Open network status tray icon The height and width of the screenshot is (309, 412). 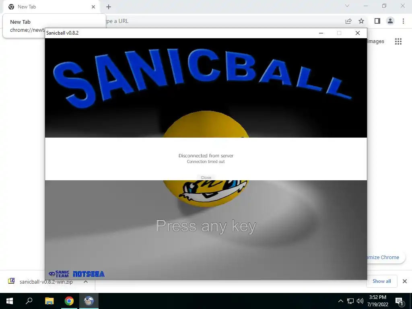point(350,301)
